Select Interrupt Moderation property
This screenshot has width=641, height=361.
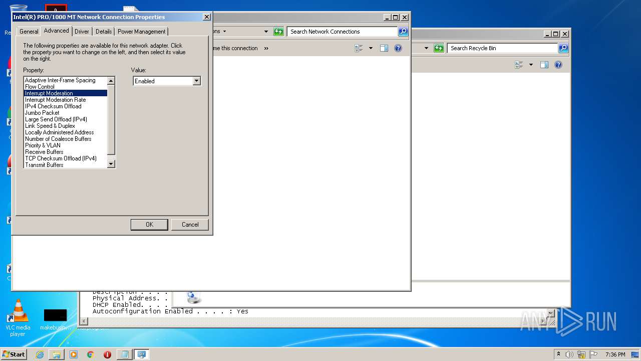65,93
